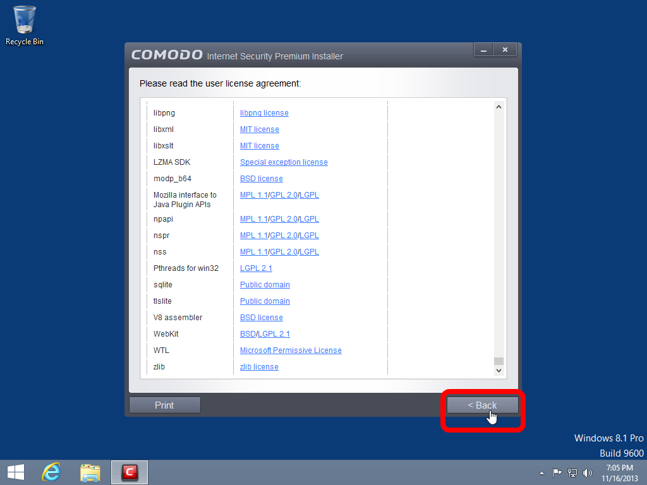
Task: Select the V8 assembler component name
Action: tap(178, 318)
